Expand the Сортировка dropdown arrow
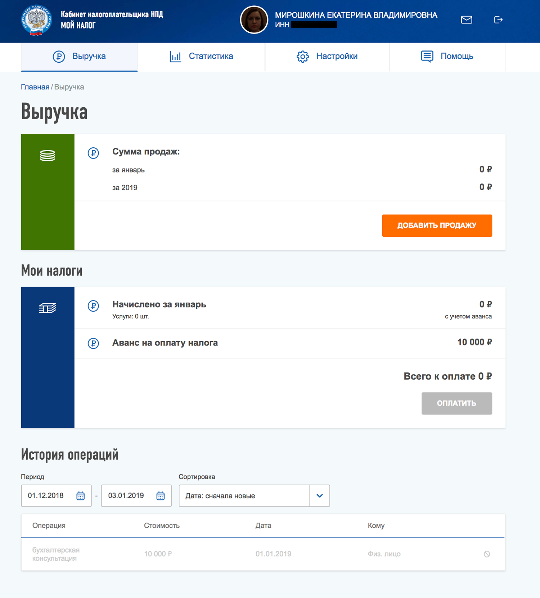 pos(320,496)
